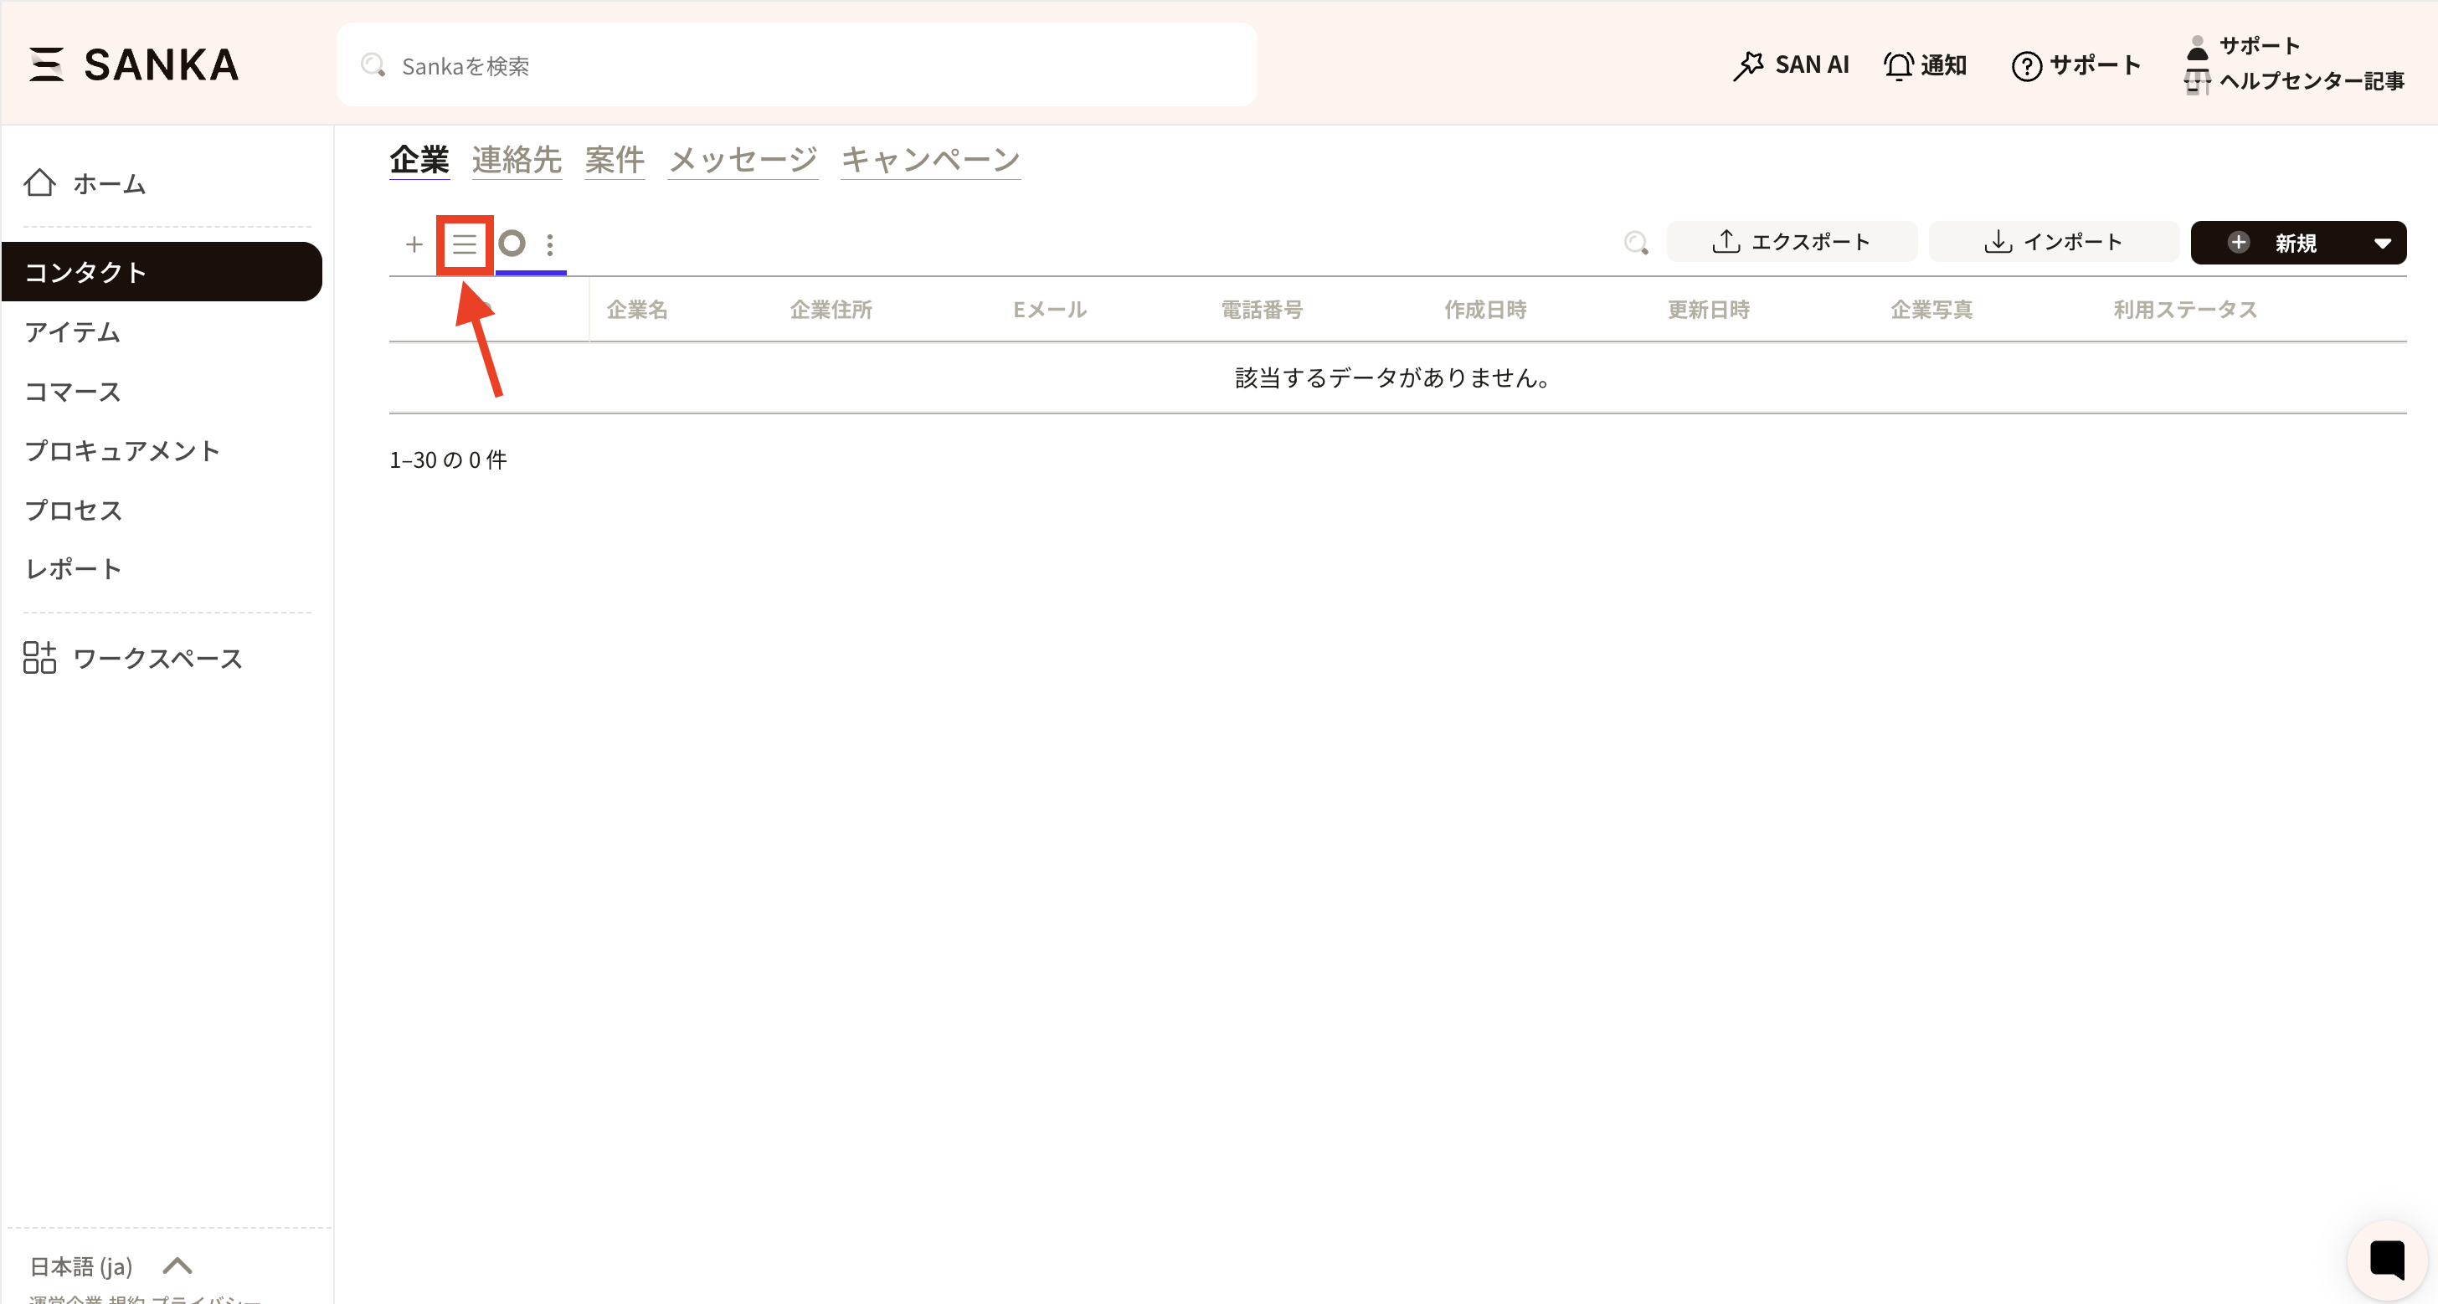Switch to the 連絡先 tab
The width and height of the screenshot is (2438, 1304).
[x=517, y=159]
